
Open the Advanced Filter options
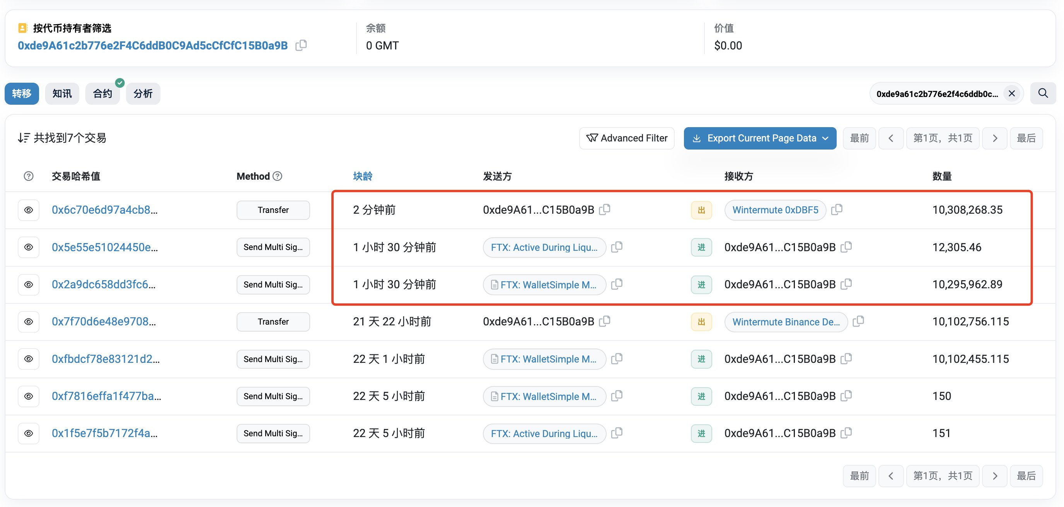coord(627,138)
